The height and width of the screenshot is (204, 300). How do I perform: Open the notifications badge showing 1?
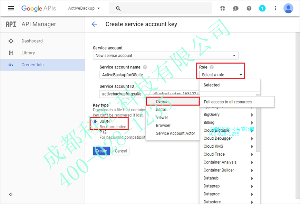pyautogui.click(x=262, y=8)
